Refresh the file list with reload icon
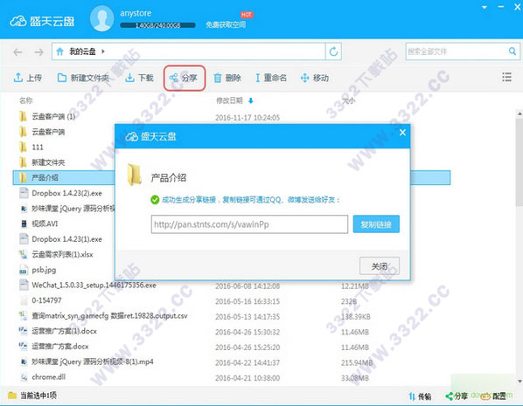523x406 pixels. (333, 52)
